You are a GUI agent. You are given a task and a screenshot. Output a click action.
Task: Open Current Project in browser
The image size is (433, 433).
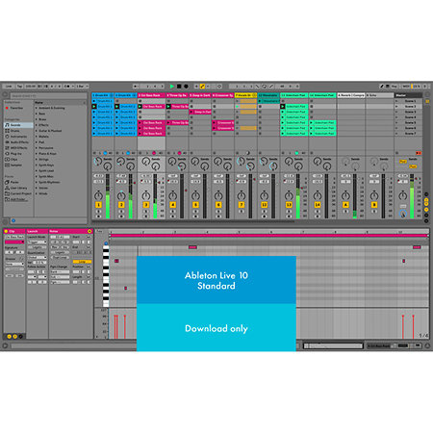click(18, 193)
